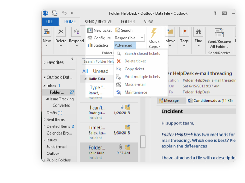
Task: Expand the Deleted Items folder
Action: click(44, 126)
